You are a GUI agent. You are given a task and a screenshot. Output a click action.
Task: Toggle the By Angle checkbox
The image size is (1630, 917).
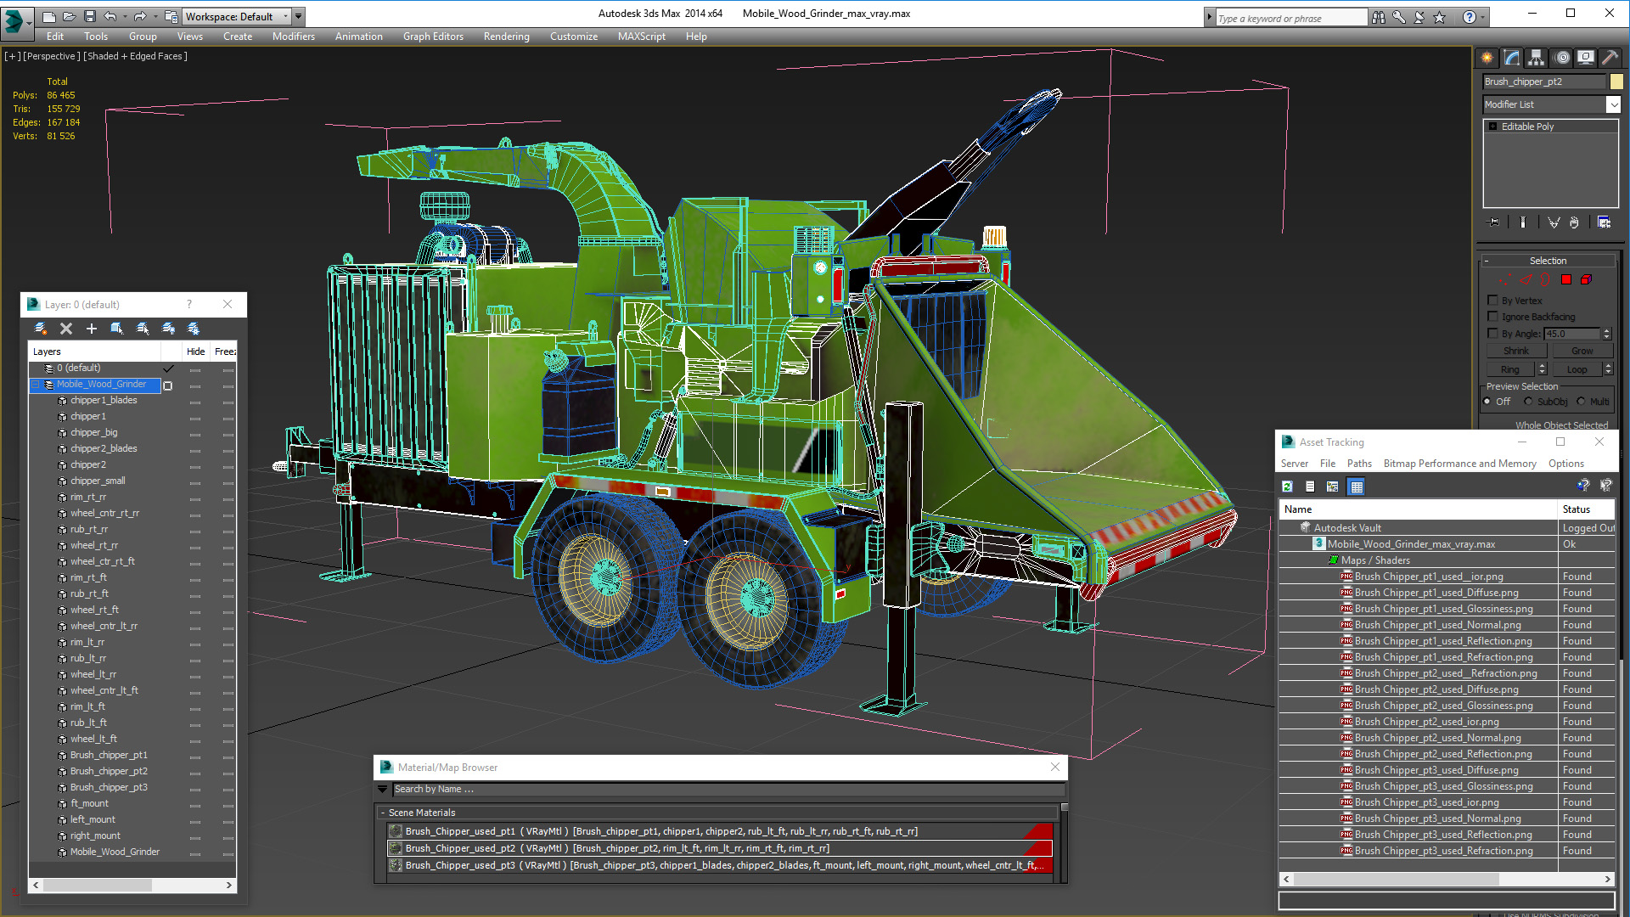[x=1493, y=334]
